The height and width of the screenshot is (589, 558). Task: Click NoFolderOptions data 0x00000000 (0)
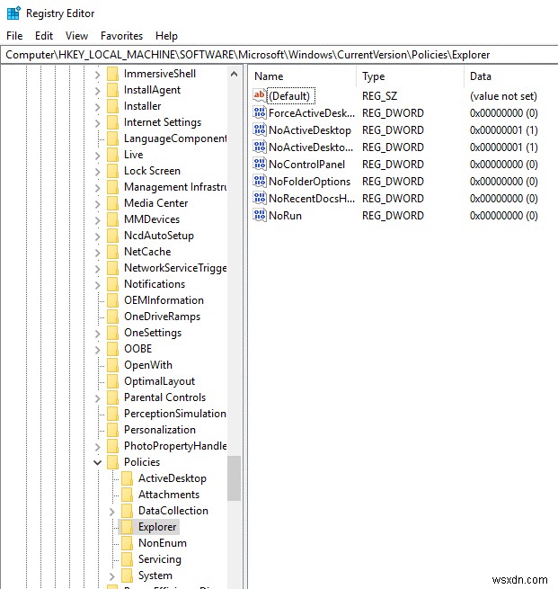(503, 181)
